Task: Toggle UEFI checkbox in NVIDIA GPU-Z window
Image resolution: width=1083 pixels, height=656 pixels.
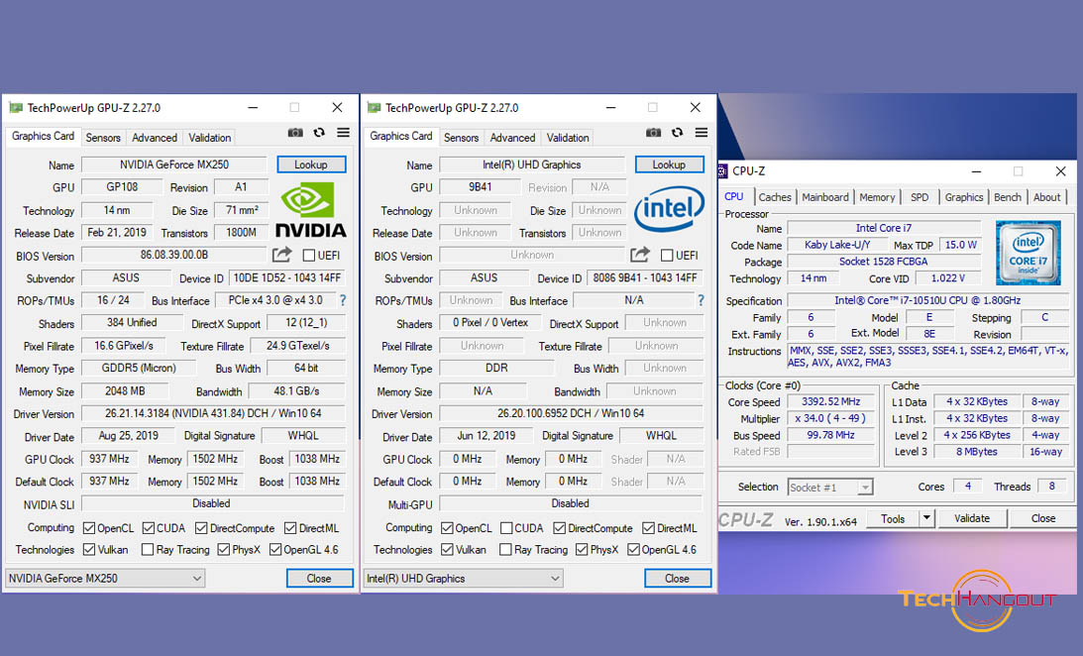Action: (309, 256)
